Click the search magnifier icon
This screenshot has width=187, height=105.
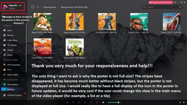coord(144,7)
